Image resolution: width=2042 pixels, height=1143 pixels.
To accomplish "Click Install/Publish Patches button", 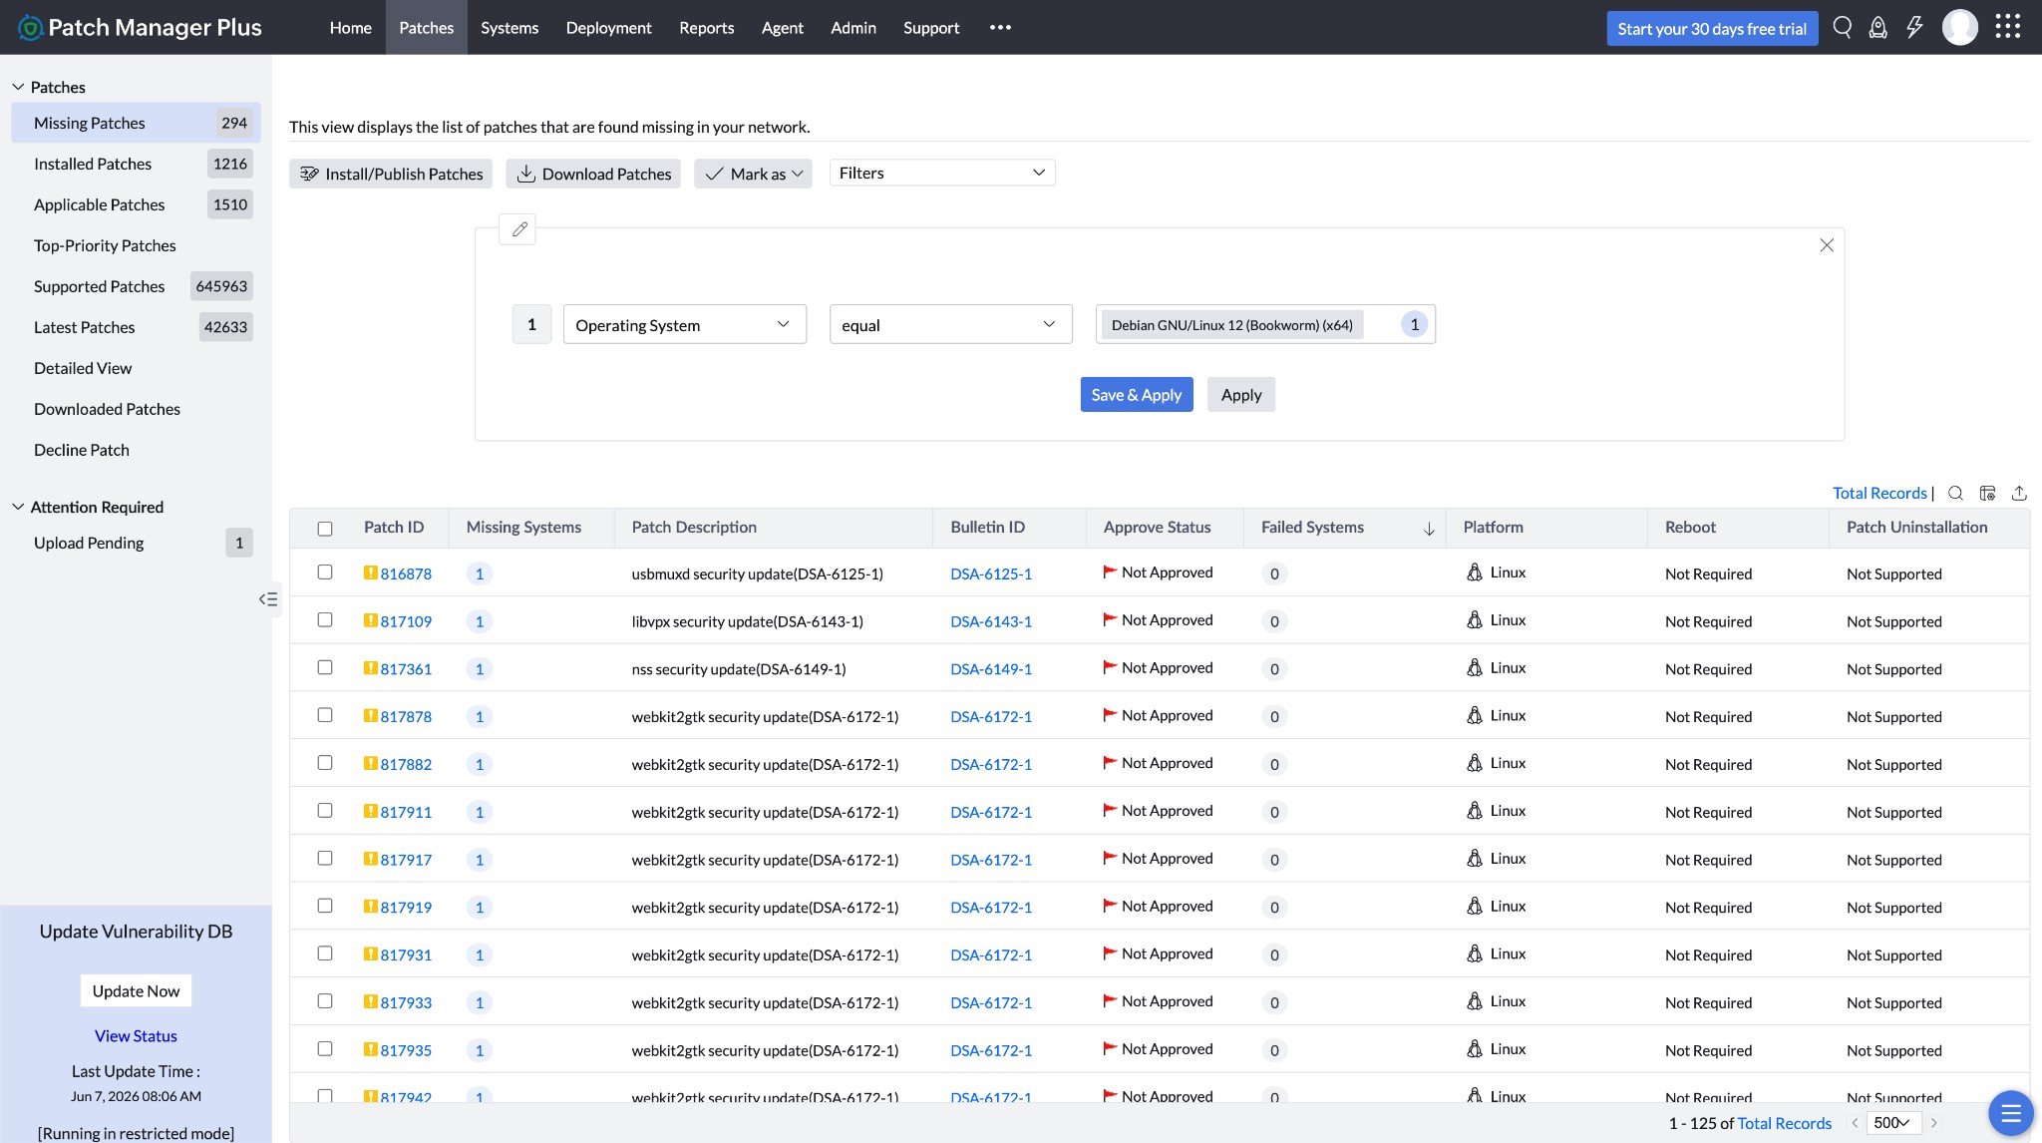I will click(x=391, y=174).
